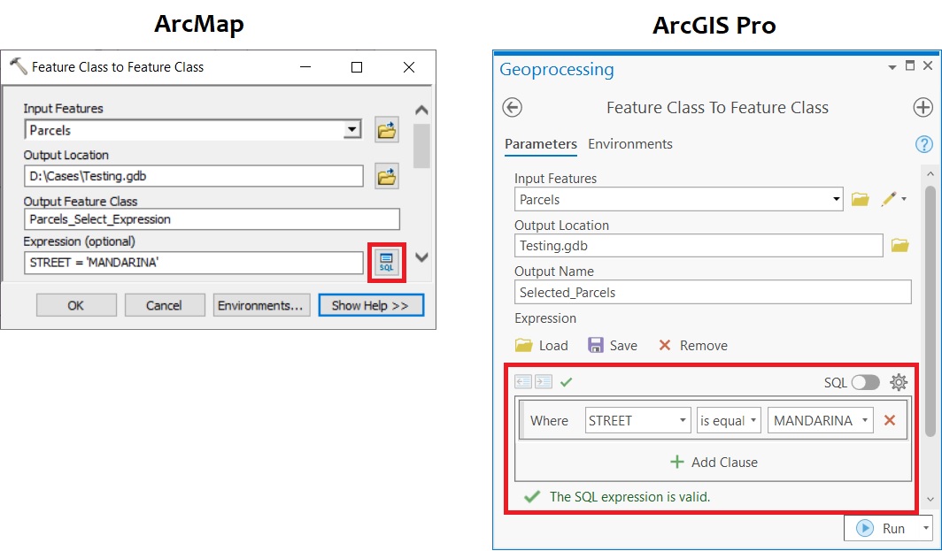The image size is (942, 551).
Task: Open Geoprocessing pane options menu arrow
Action: pyautogui.click(x=892, y=67)
